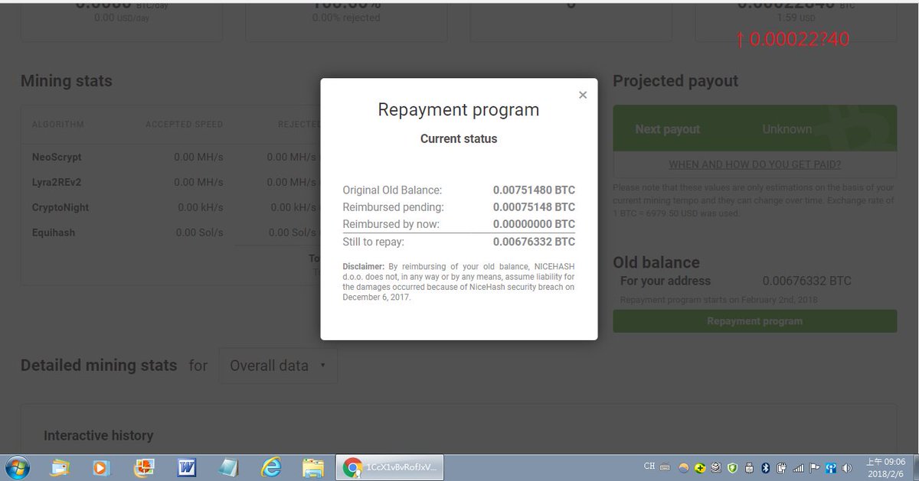This screenshot has width=919, height=481.
Task: Click the green Repayment program button
Action: pyautogui.click(x=755, y=321)
